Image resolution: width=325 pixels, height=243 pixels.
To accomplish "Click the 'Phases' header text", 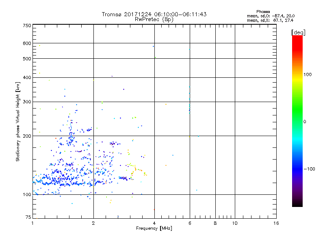I will coord(263,12).
